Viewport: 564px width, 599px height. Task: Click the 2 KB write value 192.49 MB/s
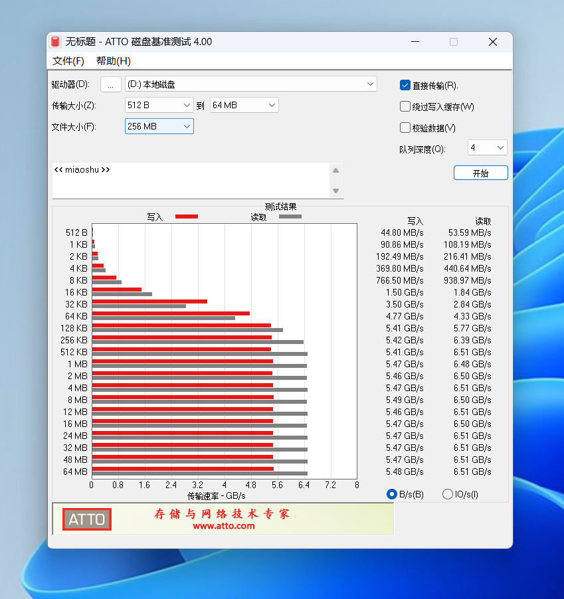point(400,256)
